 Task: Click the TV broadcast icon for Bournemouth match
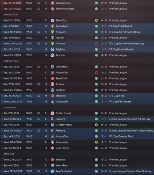tap(38, 3)
